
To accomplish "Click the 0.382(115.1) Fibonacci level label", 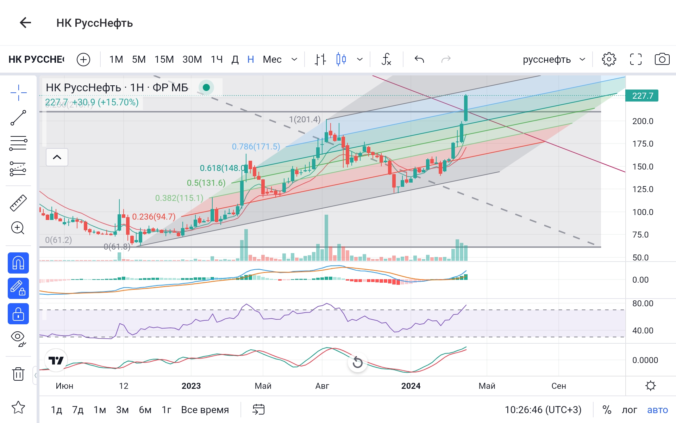I will (179, 198).
